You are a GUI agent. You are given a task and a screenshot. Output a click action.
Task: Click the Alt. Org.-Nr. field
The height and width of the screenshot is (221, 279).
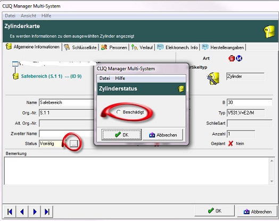click(67, 123)
